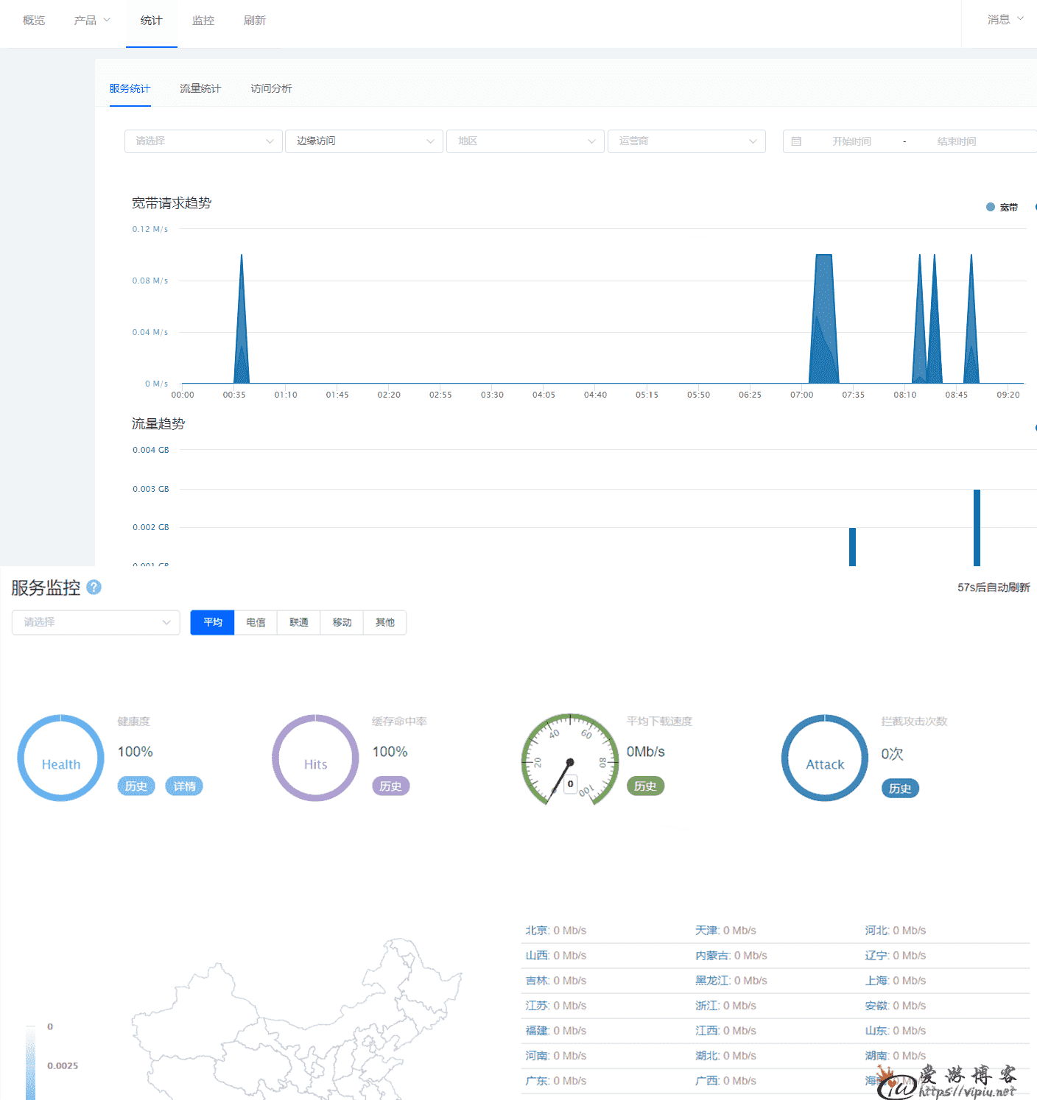This screenshot has height=1100, width=1037.
Task: Click the download speed speedometer gauge
Action: (570, 759)
